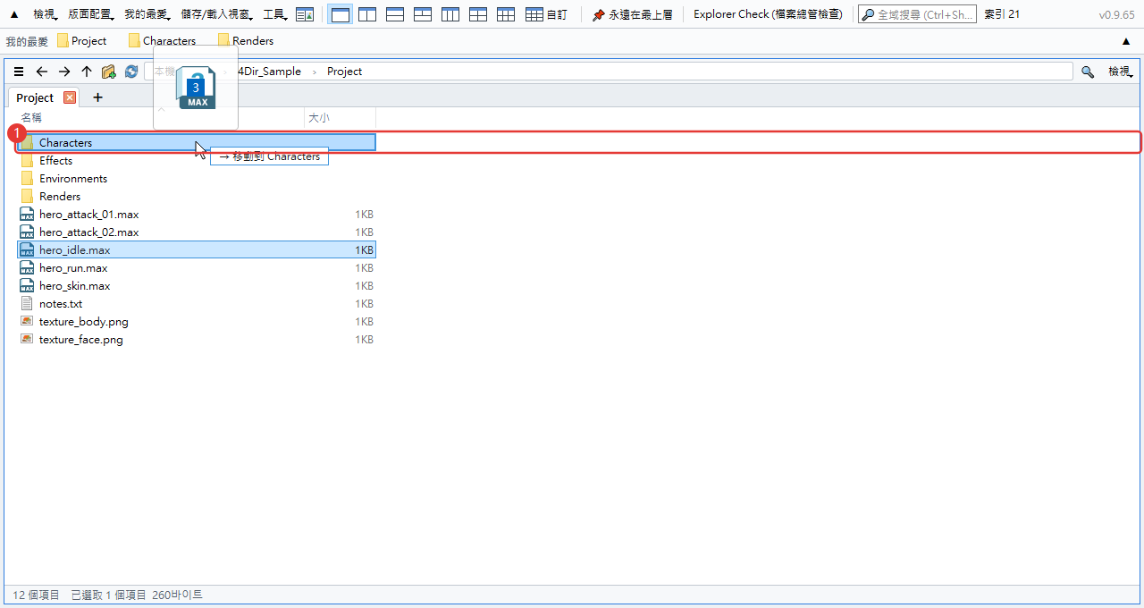Collapse the top toolbar with the left triangle

click(x=13, y=14)
